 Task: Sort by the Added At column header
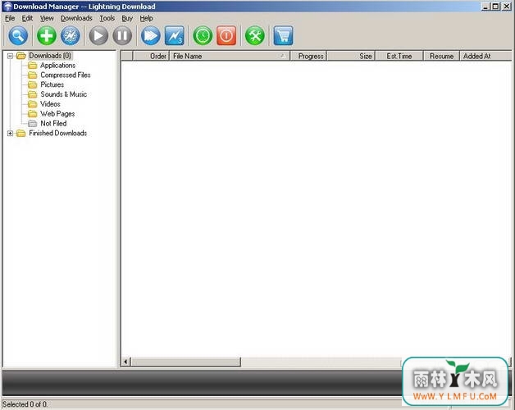pos(485,57)
